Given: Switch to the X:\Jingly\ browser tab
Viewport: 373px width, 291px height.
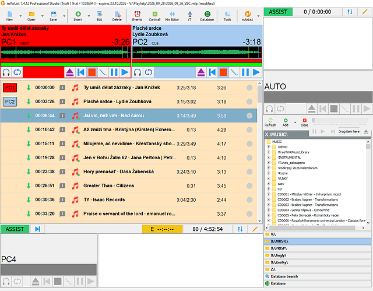Looking at the screenshot, I should 317,255.
